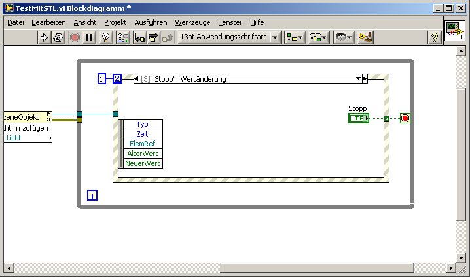Click the Zeit event data node
Image resolution: width=470 pixels, height=277 pixels.
[x=143, y=134]
